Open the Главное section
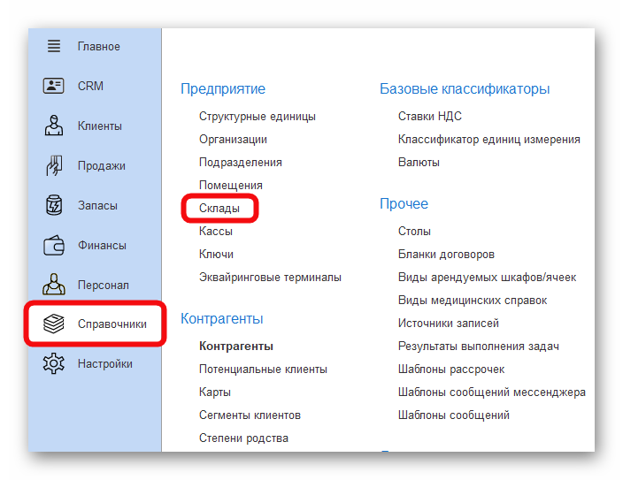 (x=98, y=47)
